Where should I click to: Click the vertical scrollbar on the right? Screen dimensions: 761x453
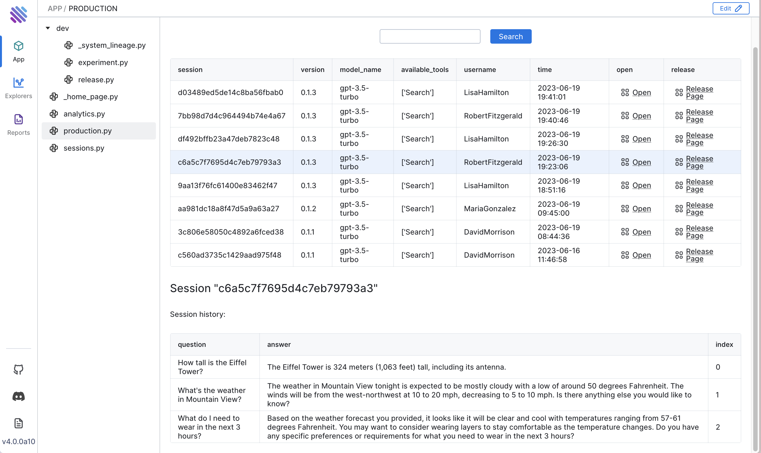tap(755, 244)
